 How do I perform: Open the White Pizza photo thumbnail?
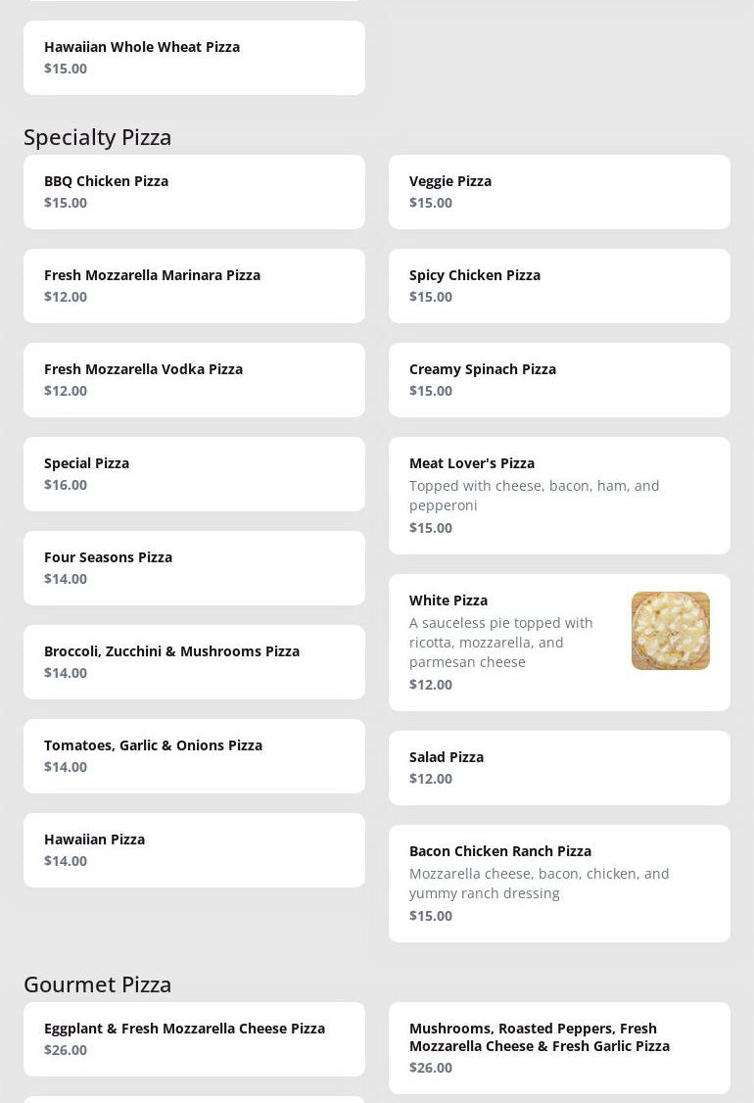[x=670, y=631]
